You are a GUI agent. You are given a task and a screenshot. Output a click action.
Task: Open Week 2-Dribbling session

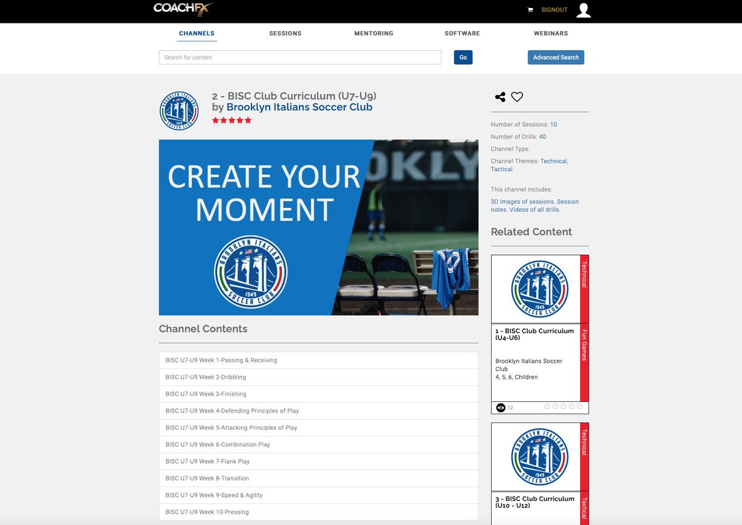pos(318,377)
